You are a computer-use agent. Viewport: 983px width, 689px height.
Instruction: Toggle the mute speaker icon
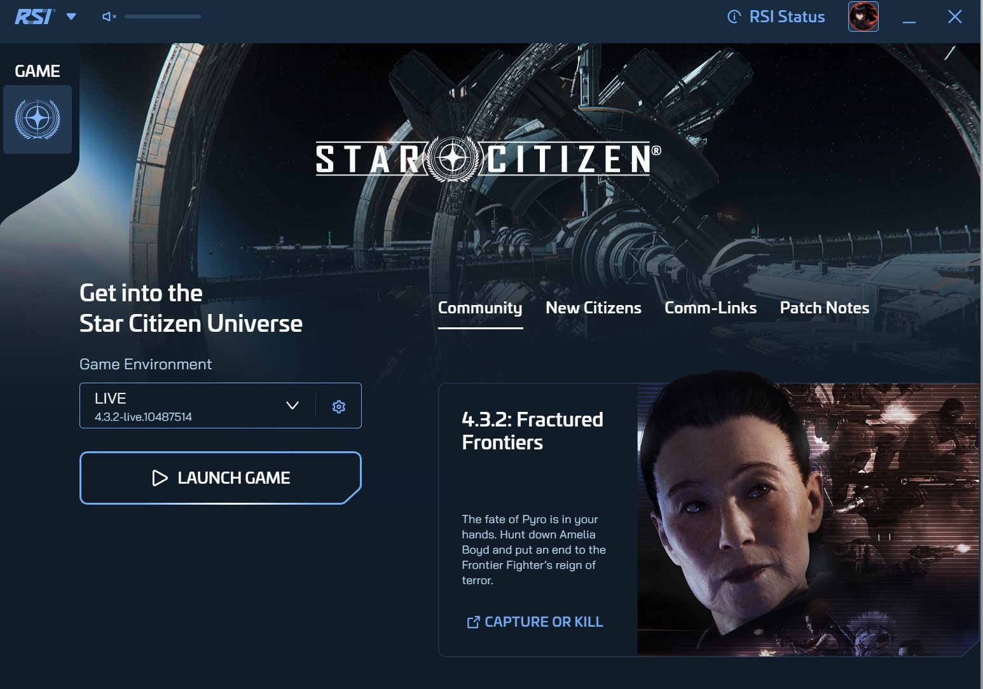point(109,17)
